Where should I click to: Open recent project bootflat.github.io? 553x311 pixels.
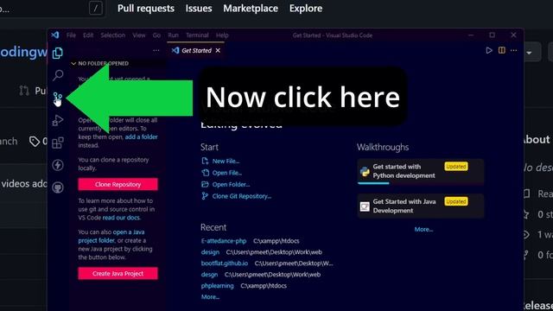(x=225, y=263)
